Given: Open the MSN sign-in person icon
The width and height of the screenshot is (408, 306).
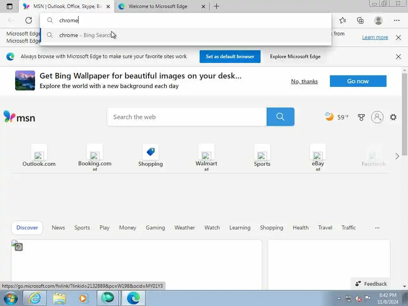Looking at the screenshot, I should point(377,117).
